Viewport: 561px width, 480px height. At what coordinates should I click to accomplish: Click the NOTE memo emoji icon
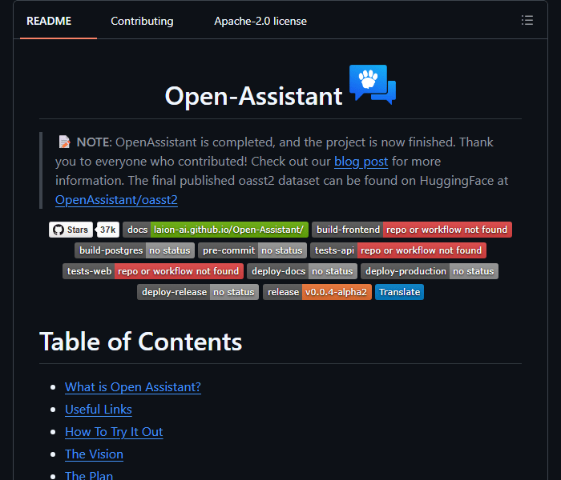tap(64, 142)
